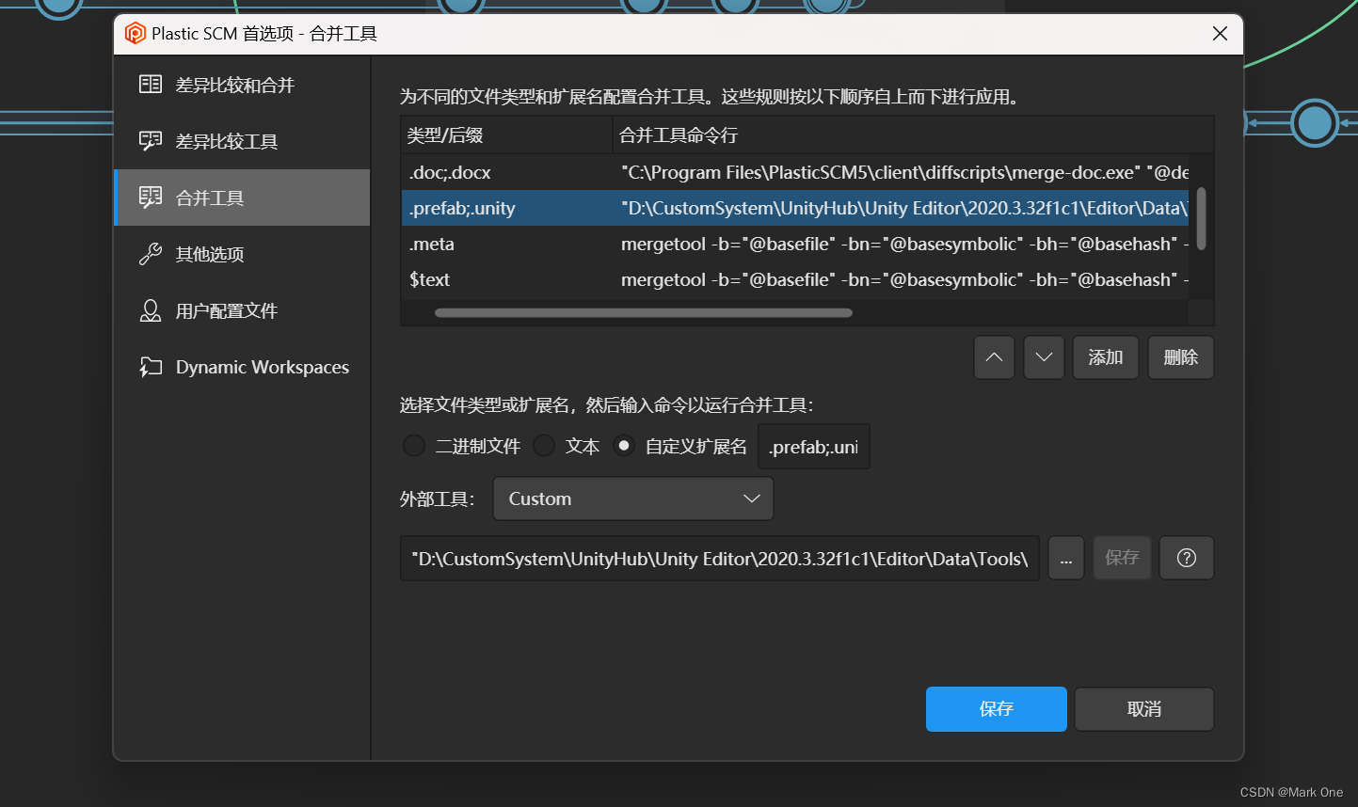This screenshot has width=1358, height=807.
Task: Select the 二进制文件 radio button
Action: click(414, 446)
